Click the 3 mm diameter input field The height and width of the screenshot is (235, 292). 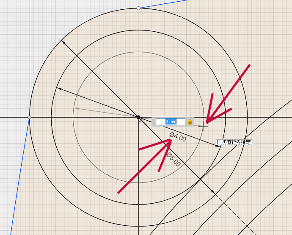tap(170, 122)
